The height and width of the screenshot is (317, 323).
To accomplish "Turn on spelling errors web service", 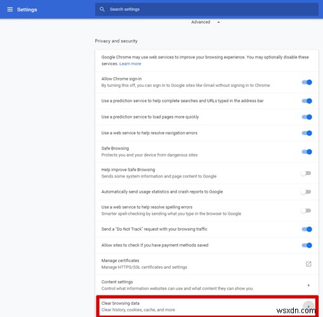I will tap(306, 210).
